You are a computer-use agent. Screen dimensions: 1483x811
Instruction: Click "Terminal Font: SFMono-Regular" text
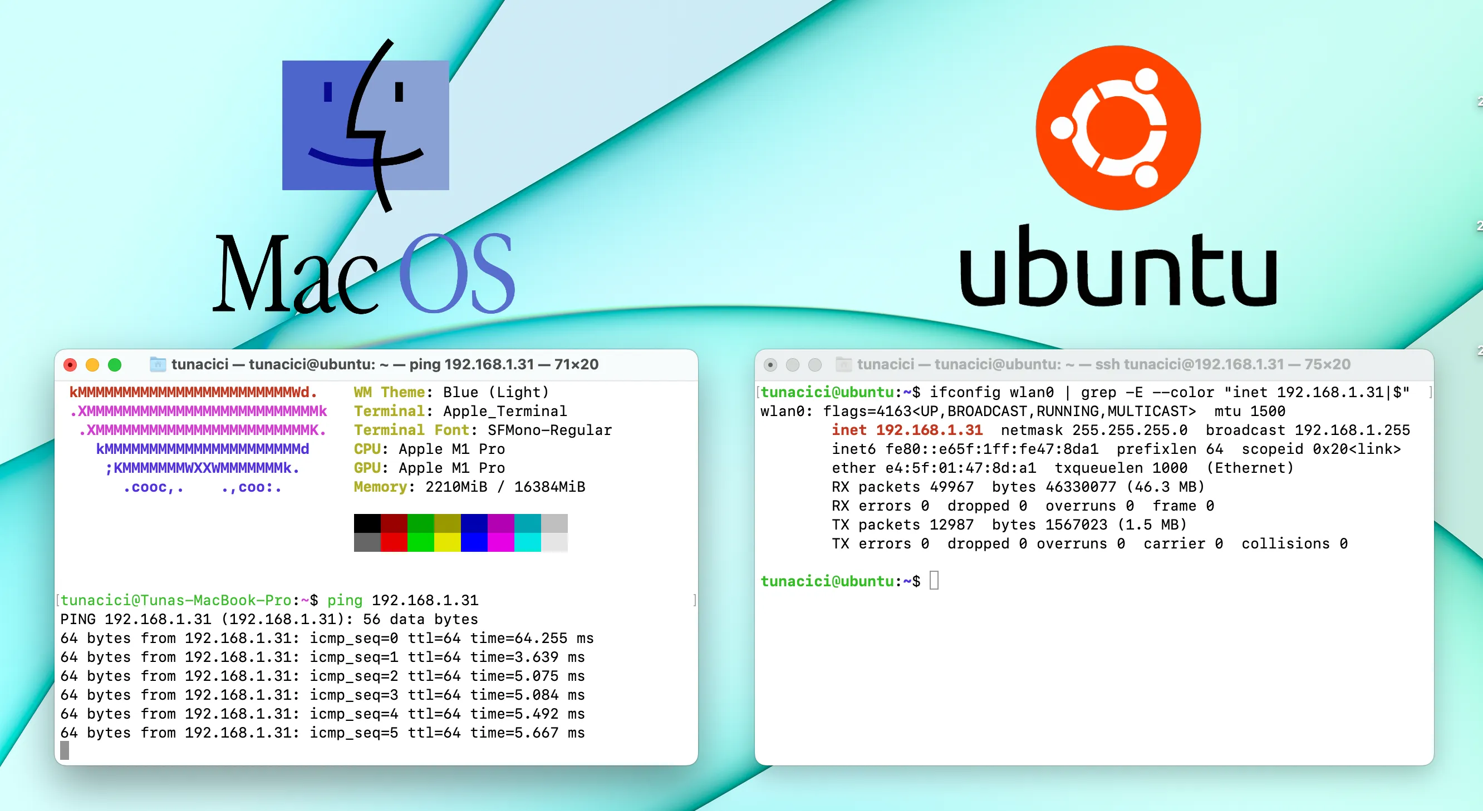click(x=483, y=430)
